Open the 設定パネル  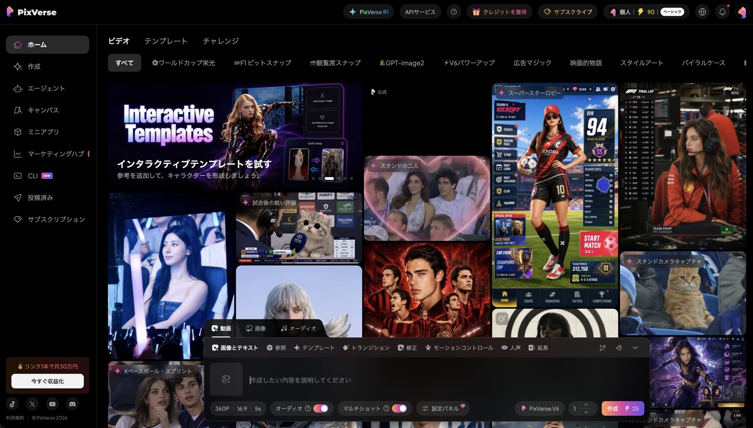coord(444,408)
